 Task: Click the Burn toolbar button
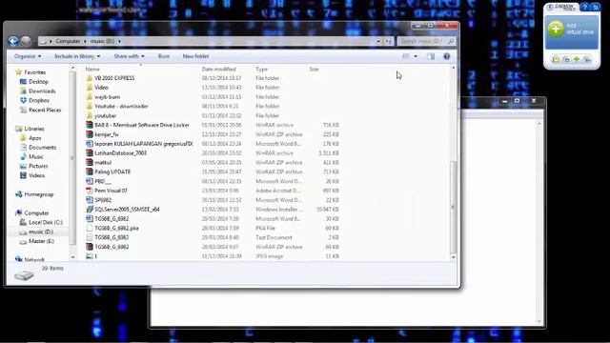point(164,56)
